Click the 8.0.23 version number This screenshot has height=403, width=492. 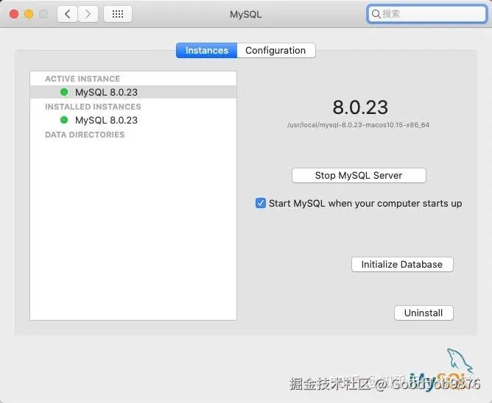[x=360, y=107]
